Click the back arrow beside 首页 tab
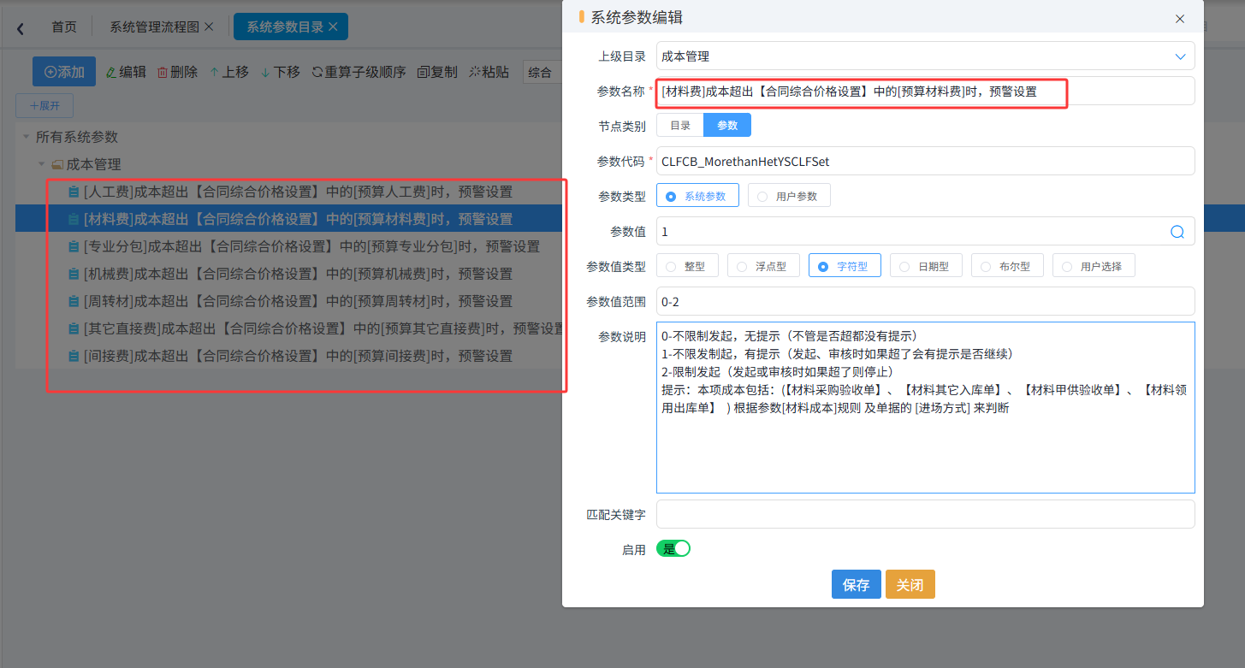 pyautogui.click(x=21, y=28)
